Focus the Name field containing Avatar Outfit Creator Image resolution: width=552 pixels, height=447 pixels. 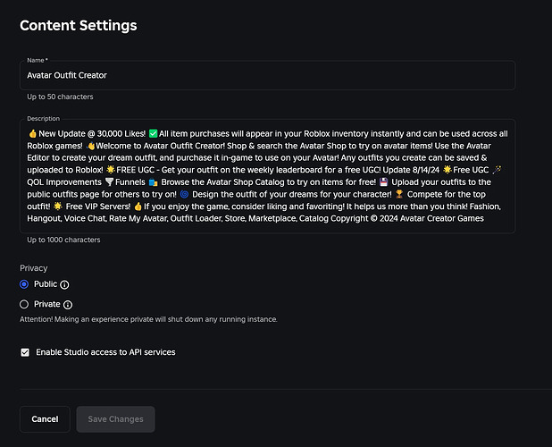pos(268,75)
